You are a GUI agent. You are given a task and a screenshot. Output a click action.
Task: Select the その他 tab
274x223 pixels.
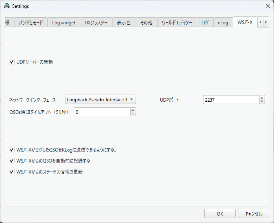pos(147,22)
